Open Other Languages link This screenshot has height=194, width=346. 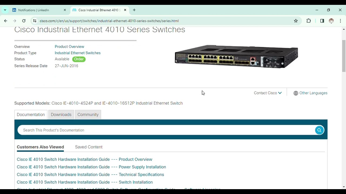pyautogui.click(x=313, y=93)
